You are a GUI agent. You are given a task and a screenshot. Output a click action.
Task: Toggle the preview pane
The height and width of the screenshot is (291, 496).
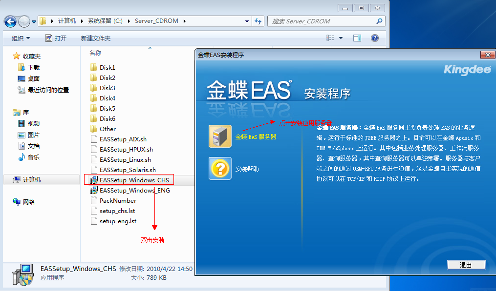point(358,38)
